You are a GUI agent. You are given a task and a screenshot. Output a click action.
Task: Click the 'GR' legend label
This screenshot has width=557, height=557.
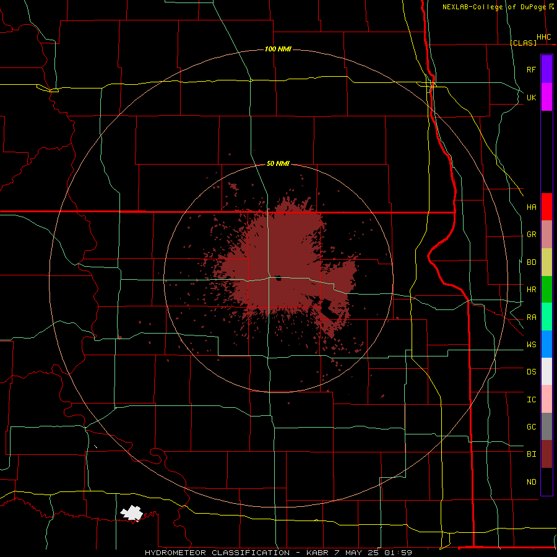531,235
